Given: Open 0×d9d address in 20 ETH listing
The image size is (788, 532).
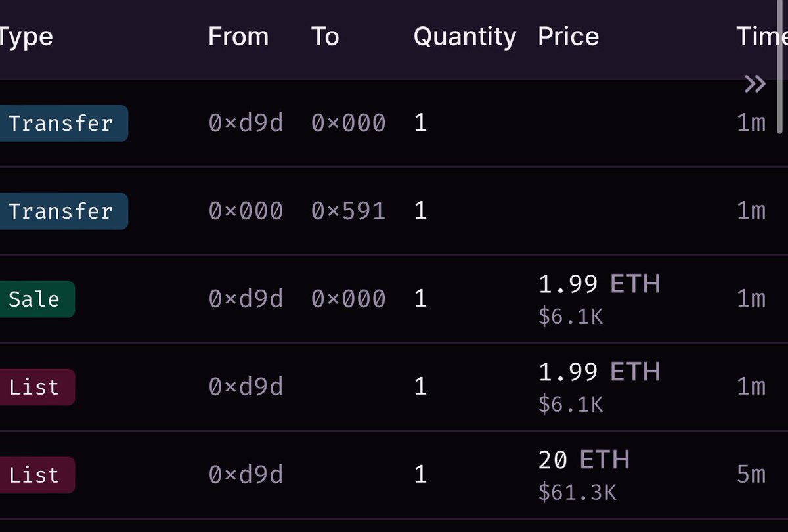Looking at the screenshot, I should (x=246, y=475).
